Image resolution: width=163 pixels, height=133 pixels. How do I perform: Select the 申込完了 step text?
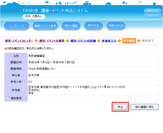coord(148,41)
